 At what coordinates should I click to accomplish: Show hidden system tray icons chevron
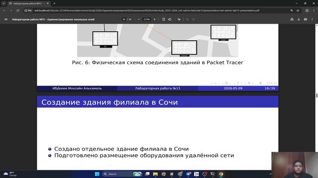pyautogui.click(x=270, y=174)
